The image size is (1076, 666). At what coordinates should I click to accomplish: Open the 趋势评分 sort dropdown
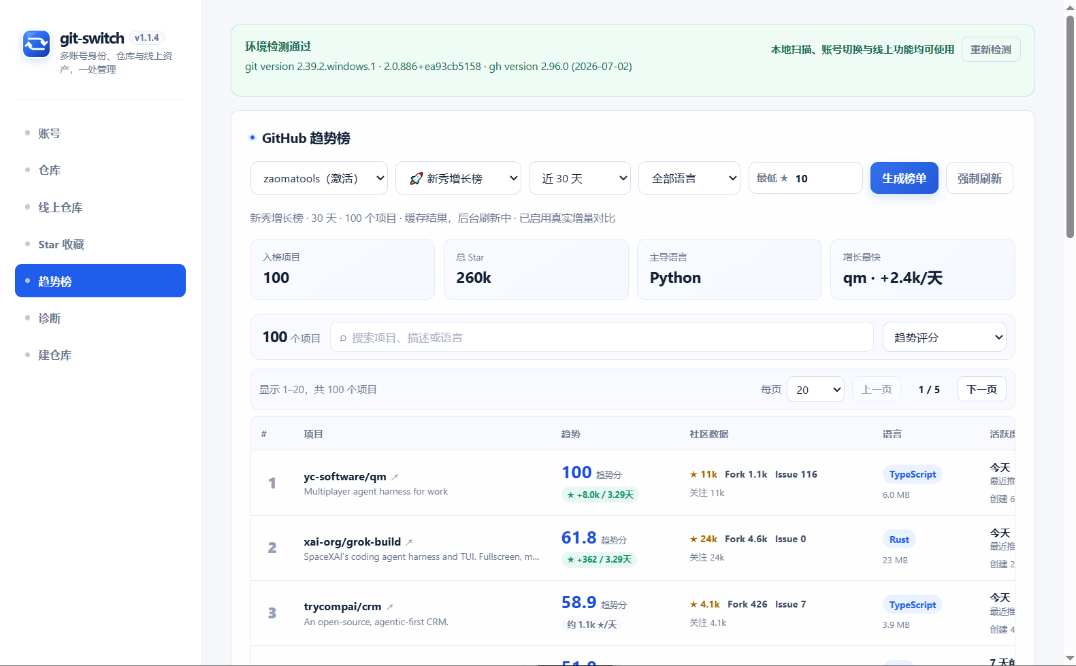(945, 337)
